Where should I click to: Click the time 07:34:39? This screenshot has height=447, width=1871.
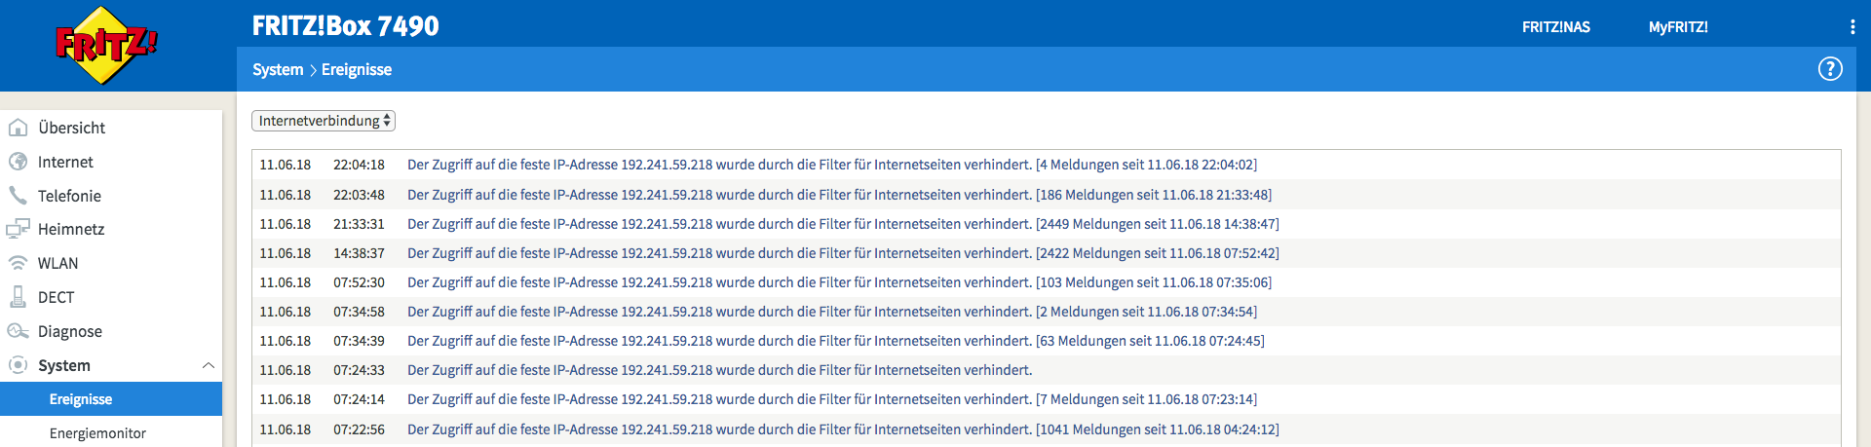tap(359, 341)
